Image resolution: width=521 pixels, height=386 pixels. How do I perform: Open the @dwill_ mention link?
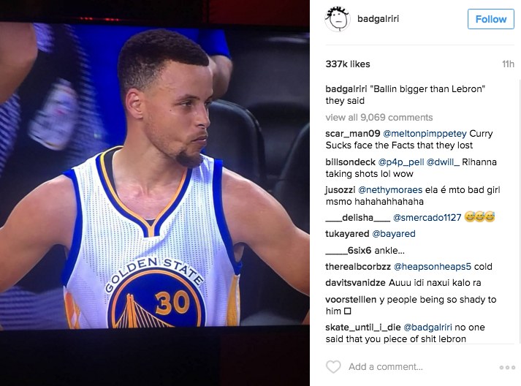pyautogui.click(x=443, y=162)
